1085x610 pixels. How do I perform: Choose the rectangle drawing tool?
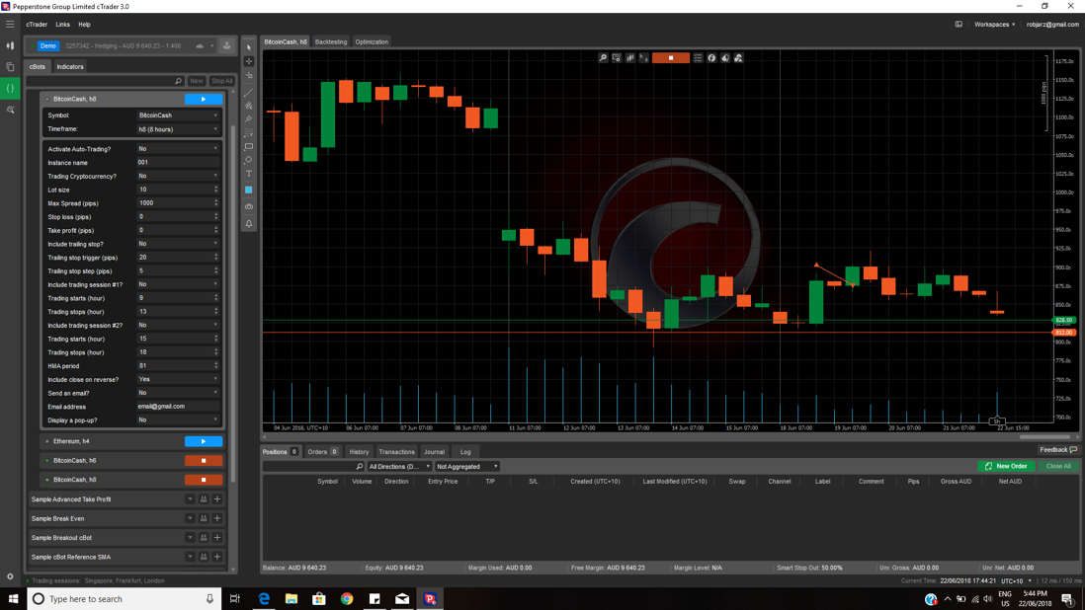[x=249, y=146]
